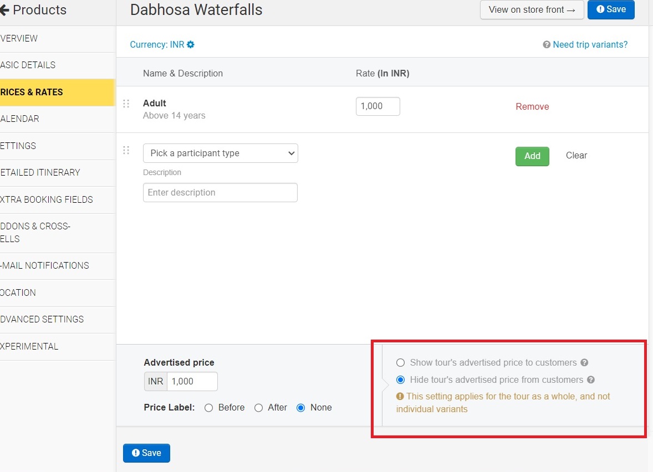
Task: Go to Detailed Itinerary section
Action: coord(40,173)
